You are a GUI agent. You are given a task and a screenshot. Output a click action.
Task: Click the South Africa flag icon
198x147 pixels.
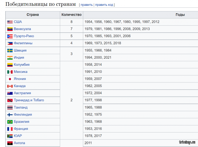(x=10, y=136)
